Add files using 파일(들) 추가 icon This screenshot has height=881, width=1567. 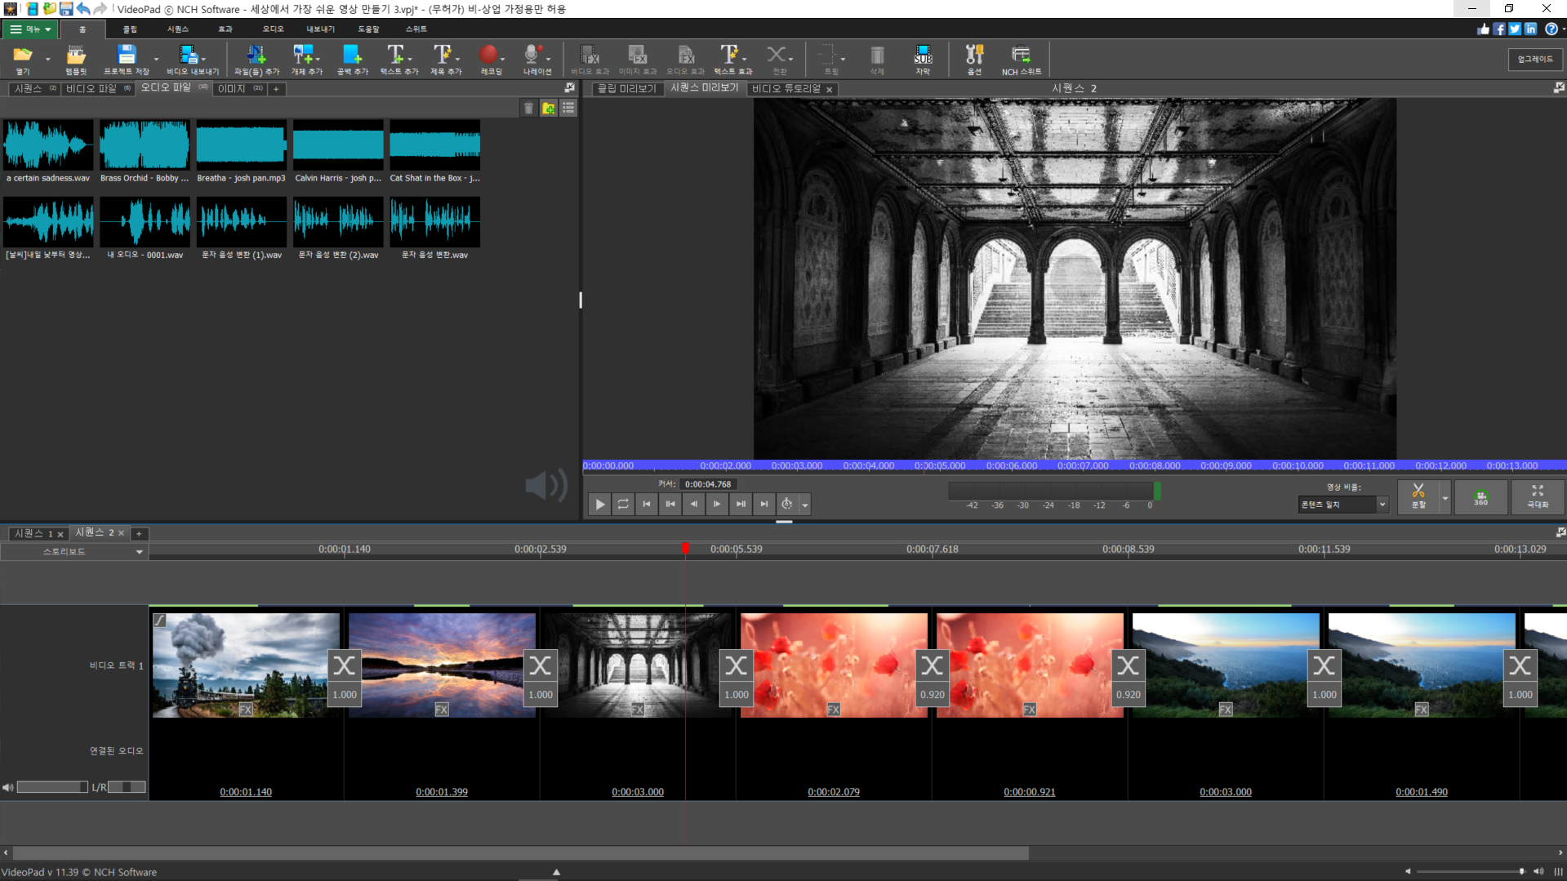pyautogui.click(x=256, y=59)
